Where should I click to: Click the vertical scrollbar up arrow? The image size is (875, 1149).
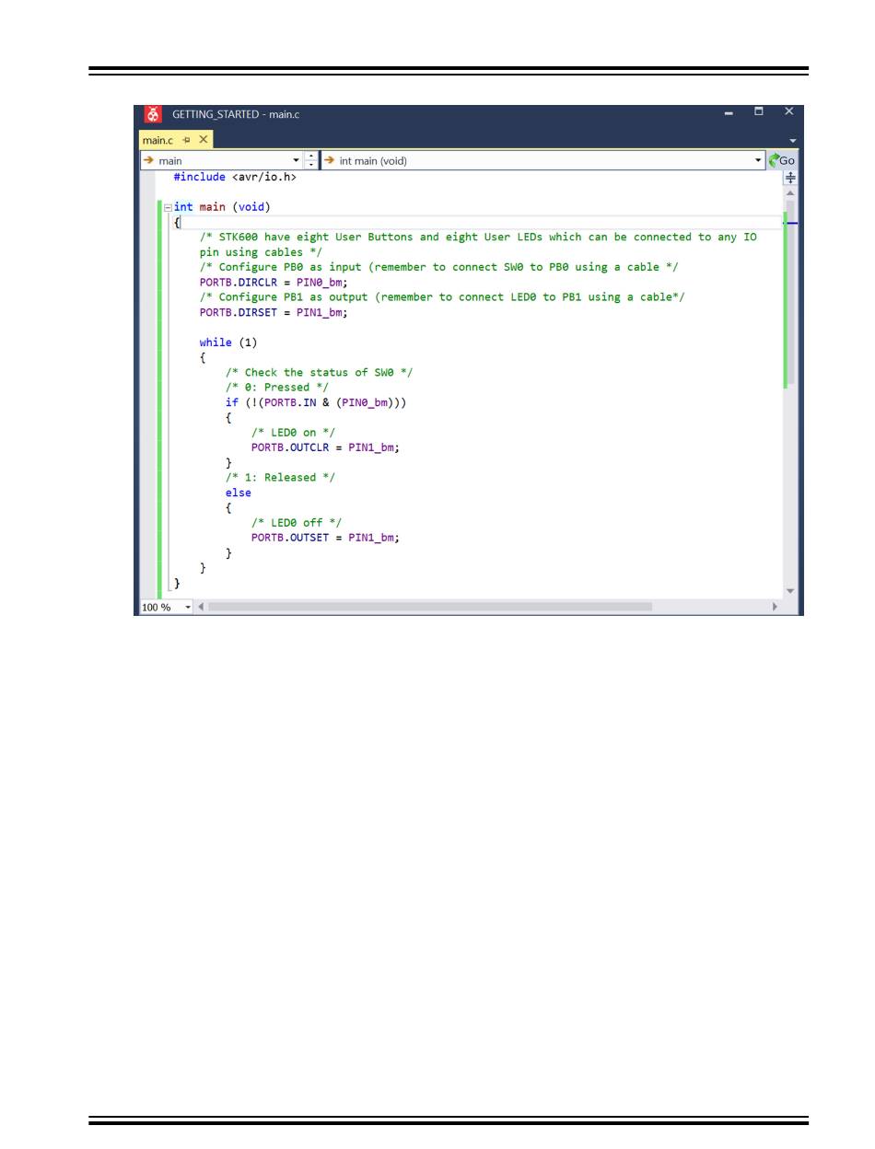(x=790, y=193)
